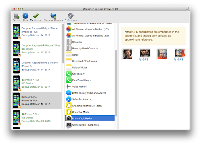201x145 pixels.
Task: Select Decipher Repaired iPhone 7 Plus backup Jan 17
Action: [37, 49]
